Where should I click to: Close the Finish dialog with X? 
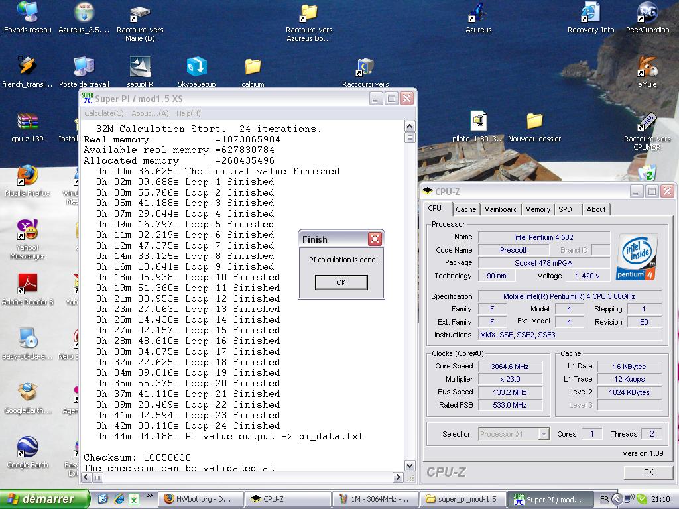[375, 239]
